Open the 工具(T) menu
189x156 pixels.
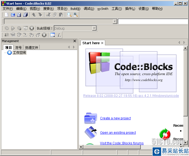[x=117, y=9]
